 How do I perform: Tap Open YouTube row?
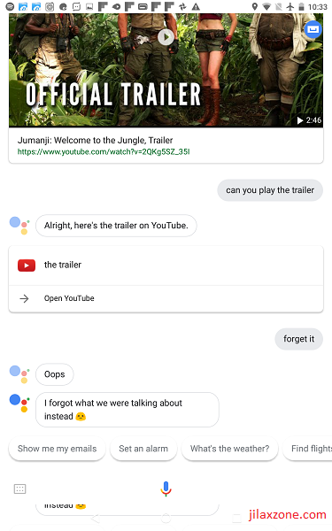[x=166, y=299]
